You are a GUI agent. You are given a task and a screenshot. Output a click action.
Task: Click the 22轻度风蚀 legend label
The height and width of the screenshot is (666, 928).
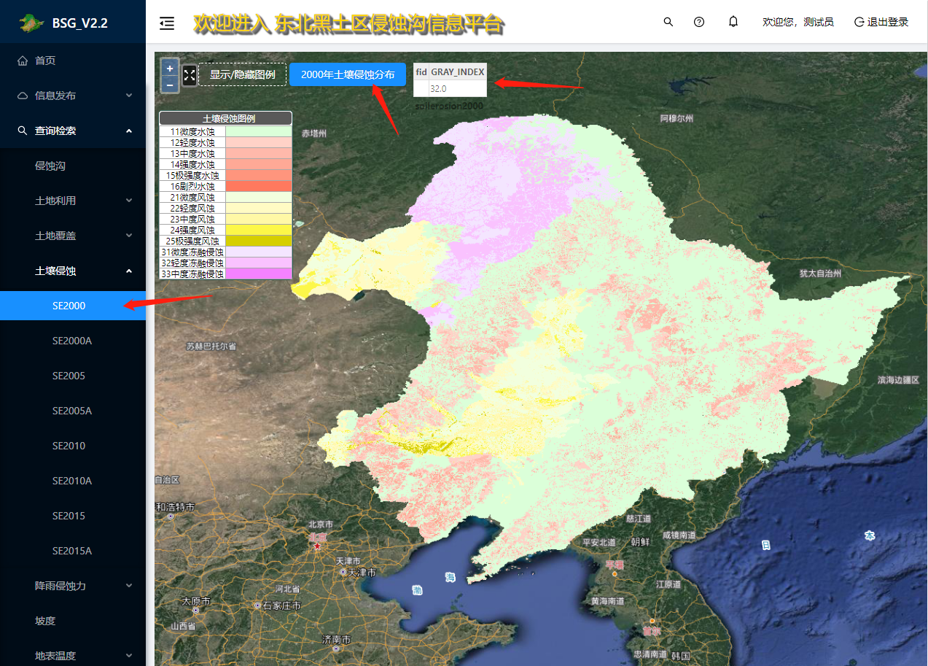(192, 208)
